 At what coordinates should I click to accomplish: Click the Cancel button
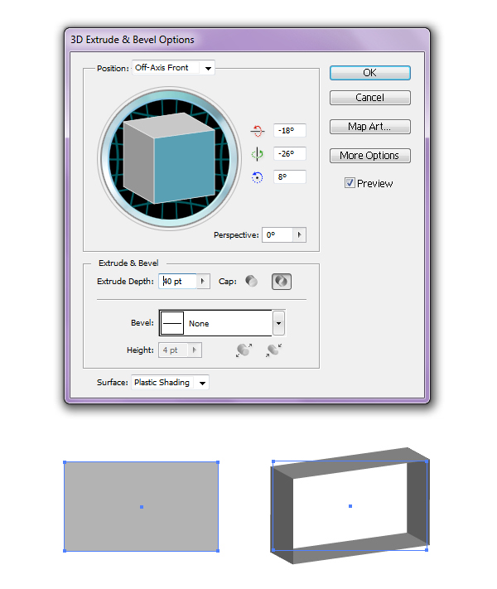coord(369,98)
